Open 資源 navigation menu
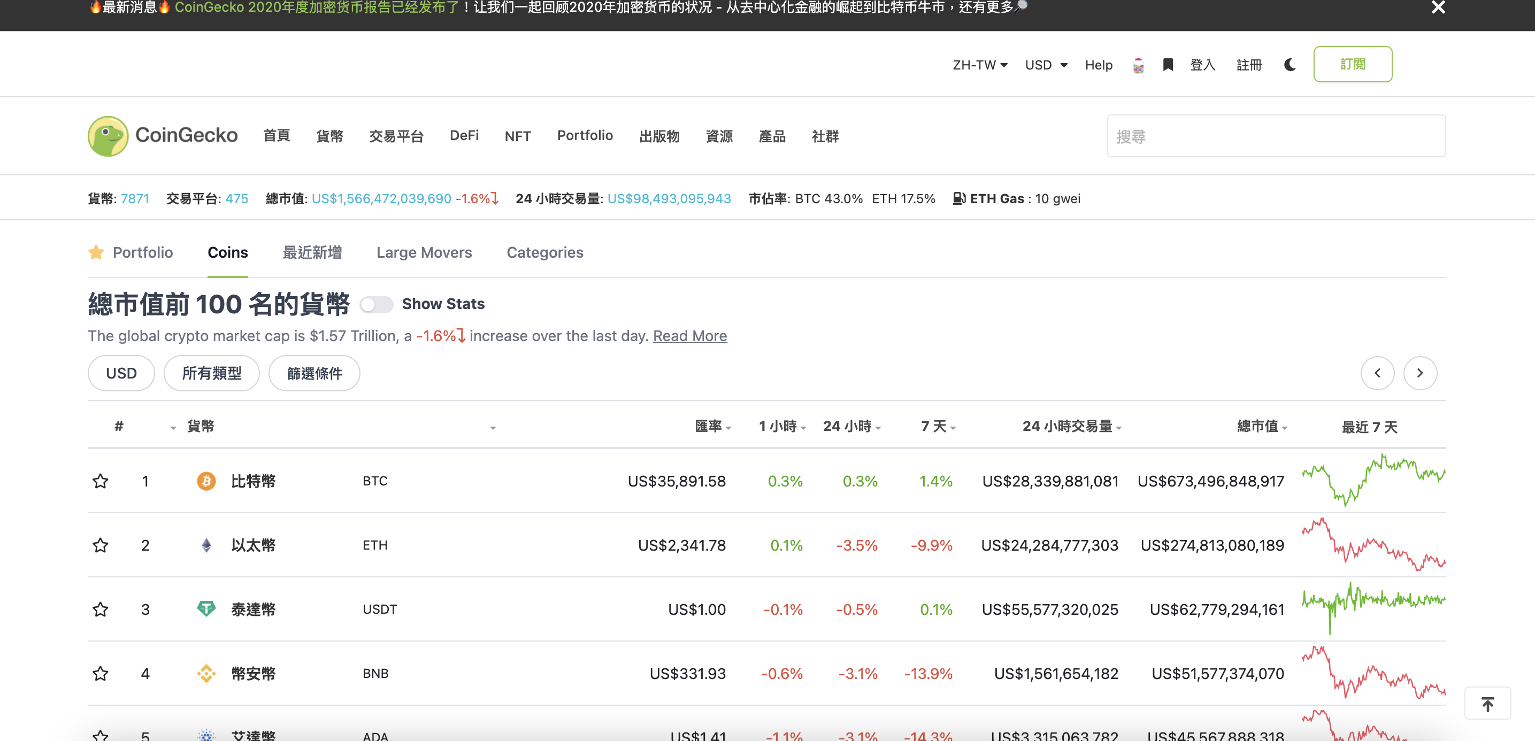The width and height of the screenshot is (1535, 741). (x=719, y=136)
